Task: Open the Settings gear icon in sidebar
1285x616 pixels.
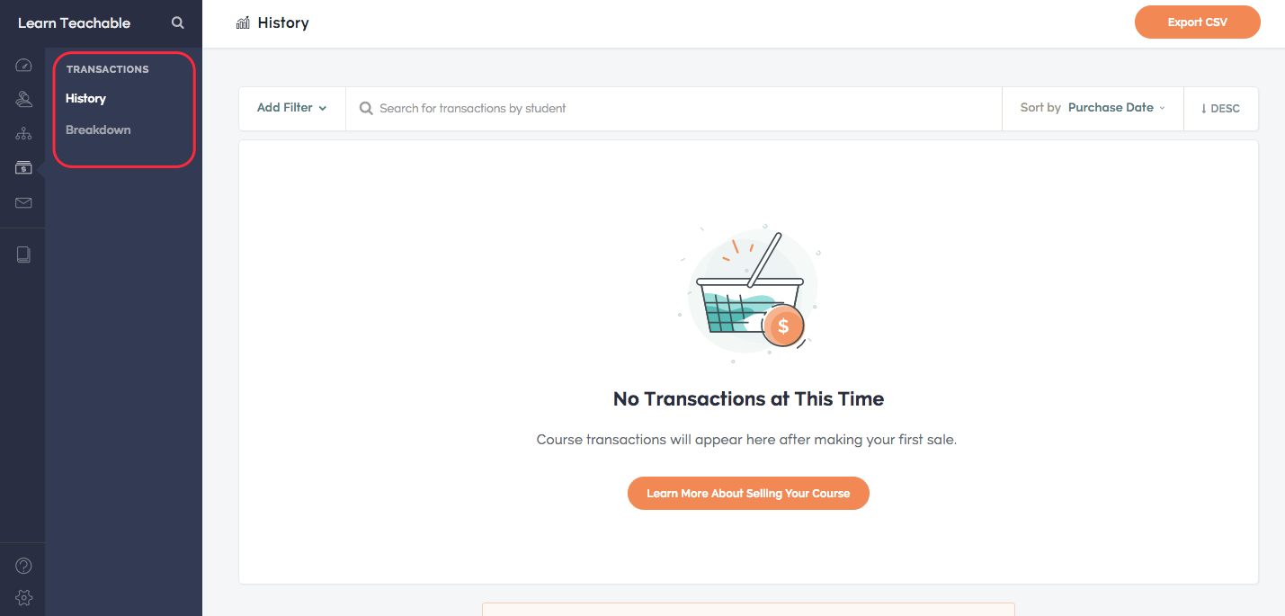Action: point(24,597)
